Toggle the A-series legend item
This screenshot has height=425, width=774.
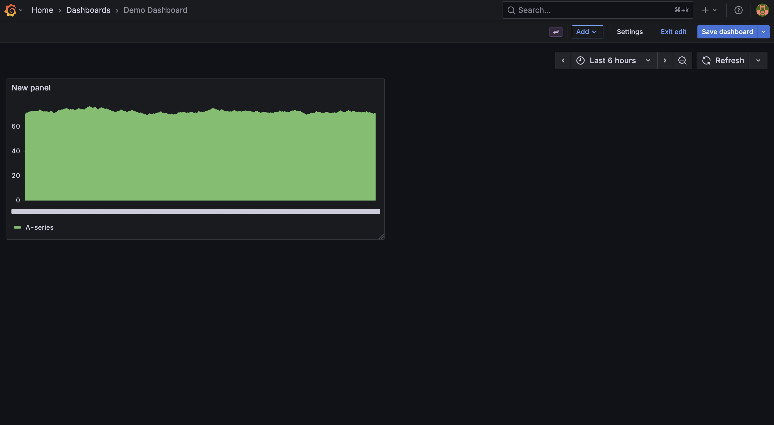(x=39, y=227)
